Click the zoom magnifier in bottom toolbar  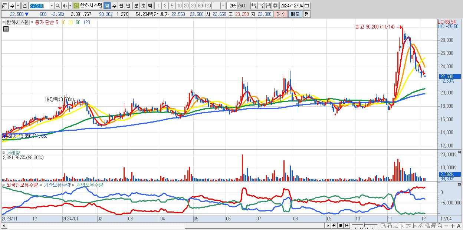coord(440,226)
